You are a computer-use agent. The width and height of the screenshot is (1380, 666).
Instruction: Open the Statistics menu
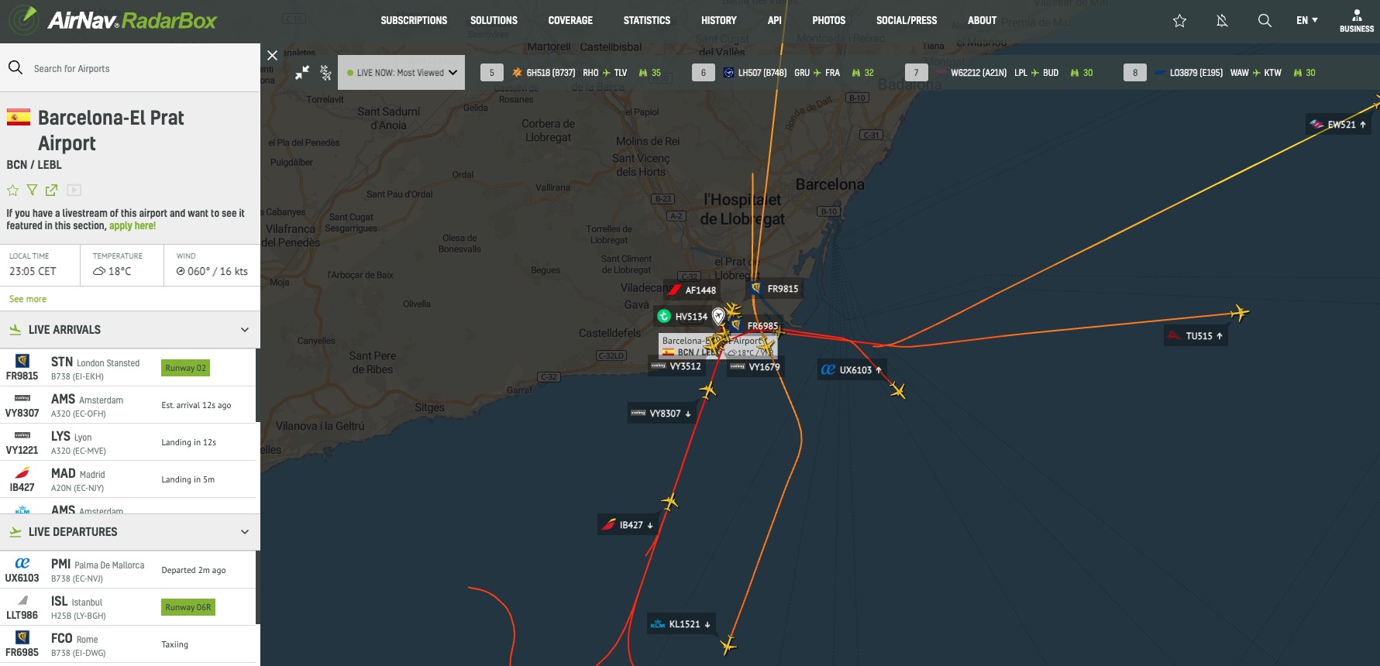click(x=647, y=21)
